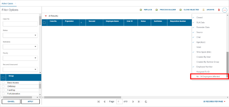The height and width of the screenshot is (107, 229).
Task: Click the Group list horizontal scrollbar thumb
Action: [17, 97]
